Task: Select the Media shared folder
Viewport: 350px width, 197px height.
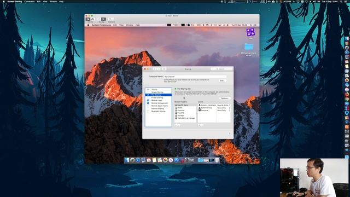Action: point(185,108)
